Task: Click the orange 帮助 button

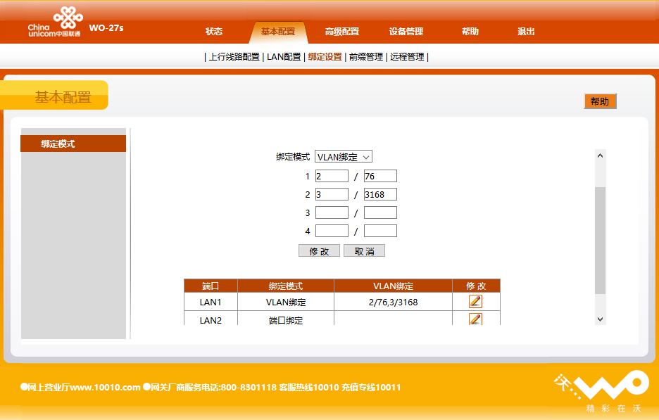Action: click(600, 101)
